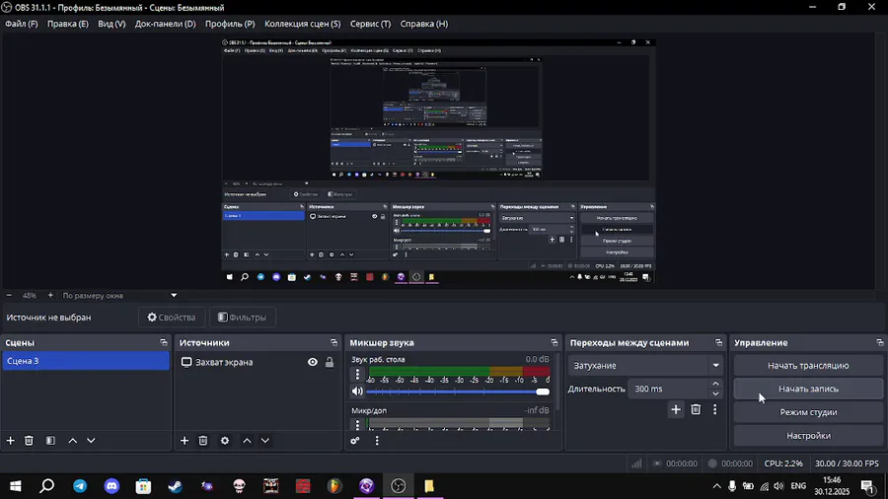Open Правка menu

tap(68, 24)
